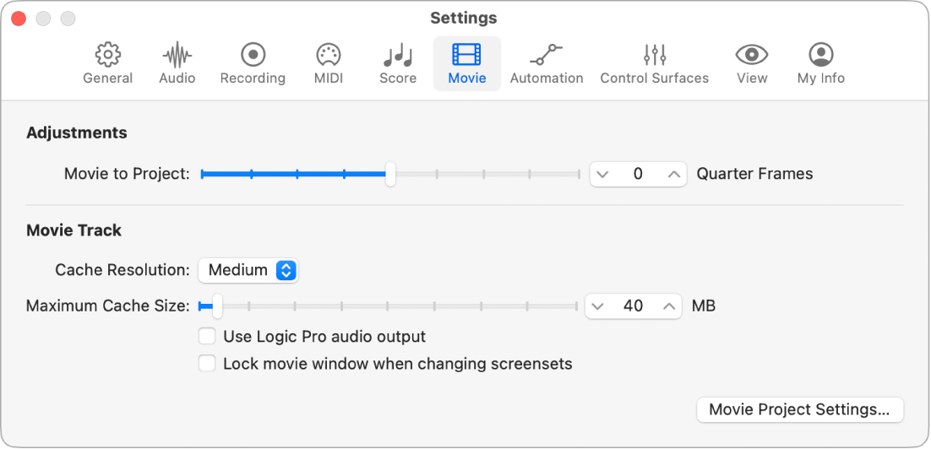Open the Recording settings icon
This screenshot has height=449, width=931.
[x=253, y=56]
